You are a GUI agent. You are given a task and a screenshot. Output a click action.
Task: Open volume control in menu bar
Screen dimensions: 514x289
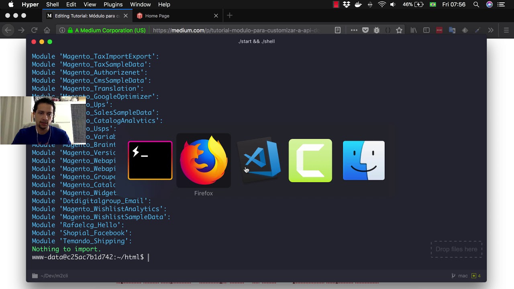pos(393,4)
